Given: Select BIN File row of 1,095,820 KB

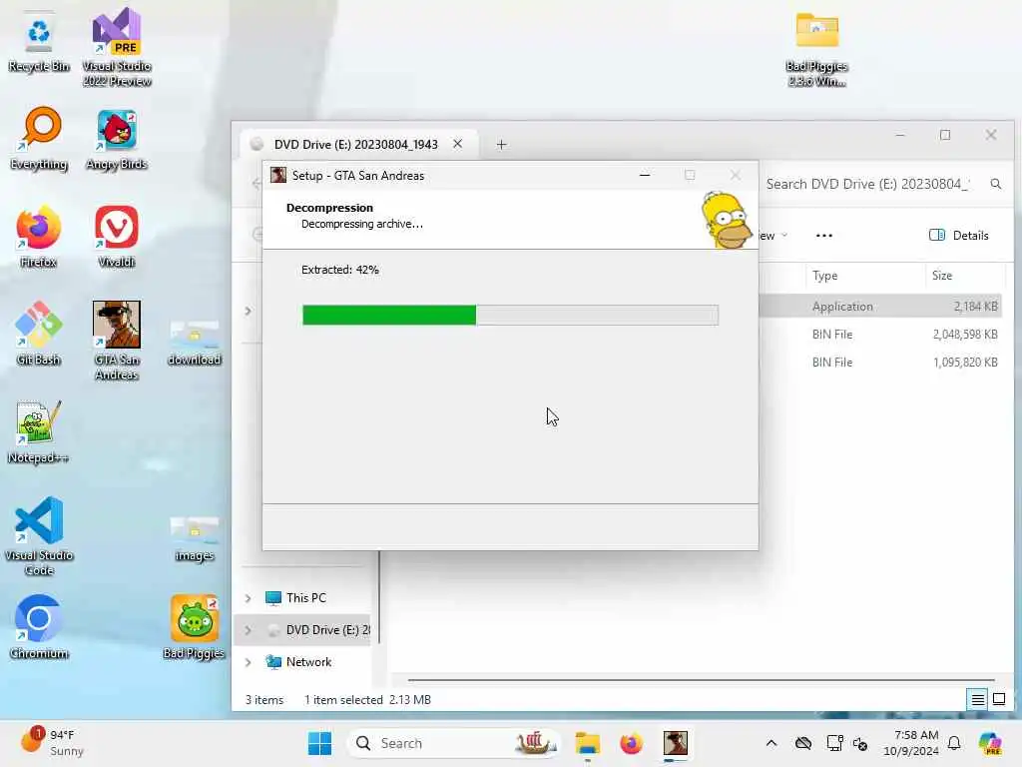Looking at the screenshot, I should tap(880, 363).
